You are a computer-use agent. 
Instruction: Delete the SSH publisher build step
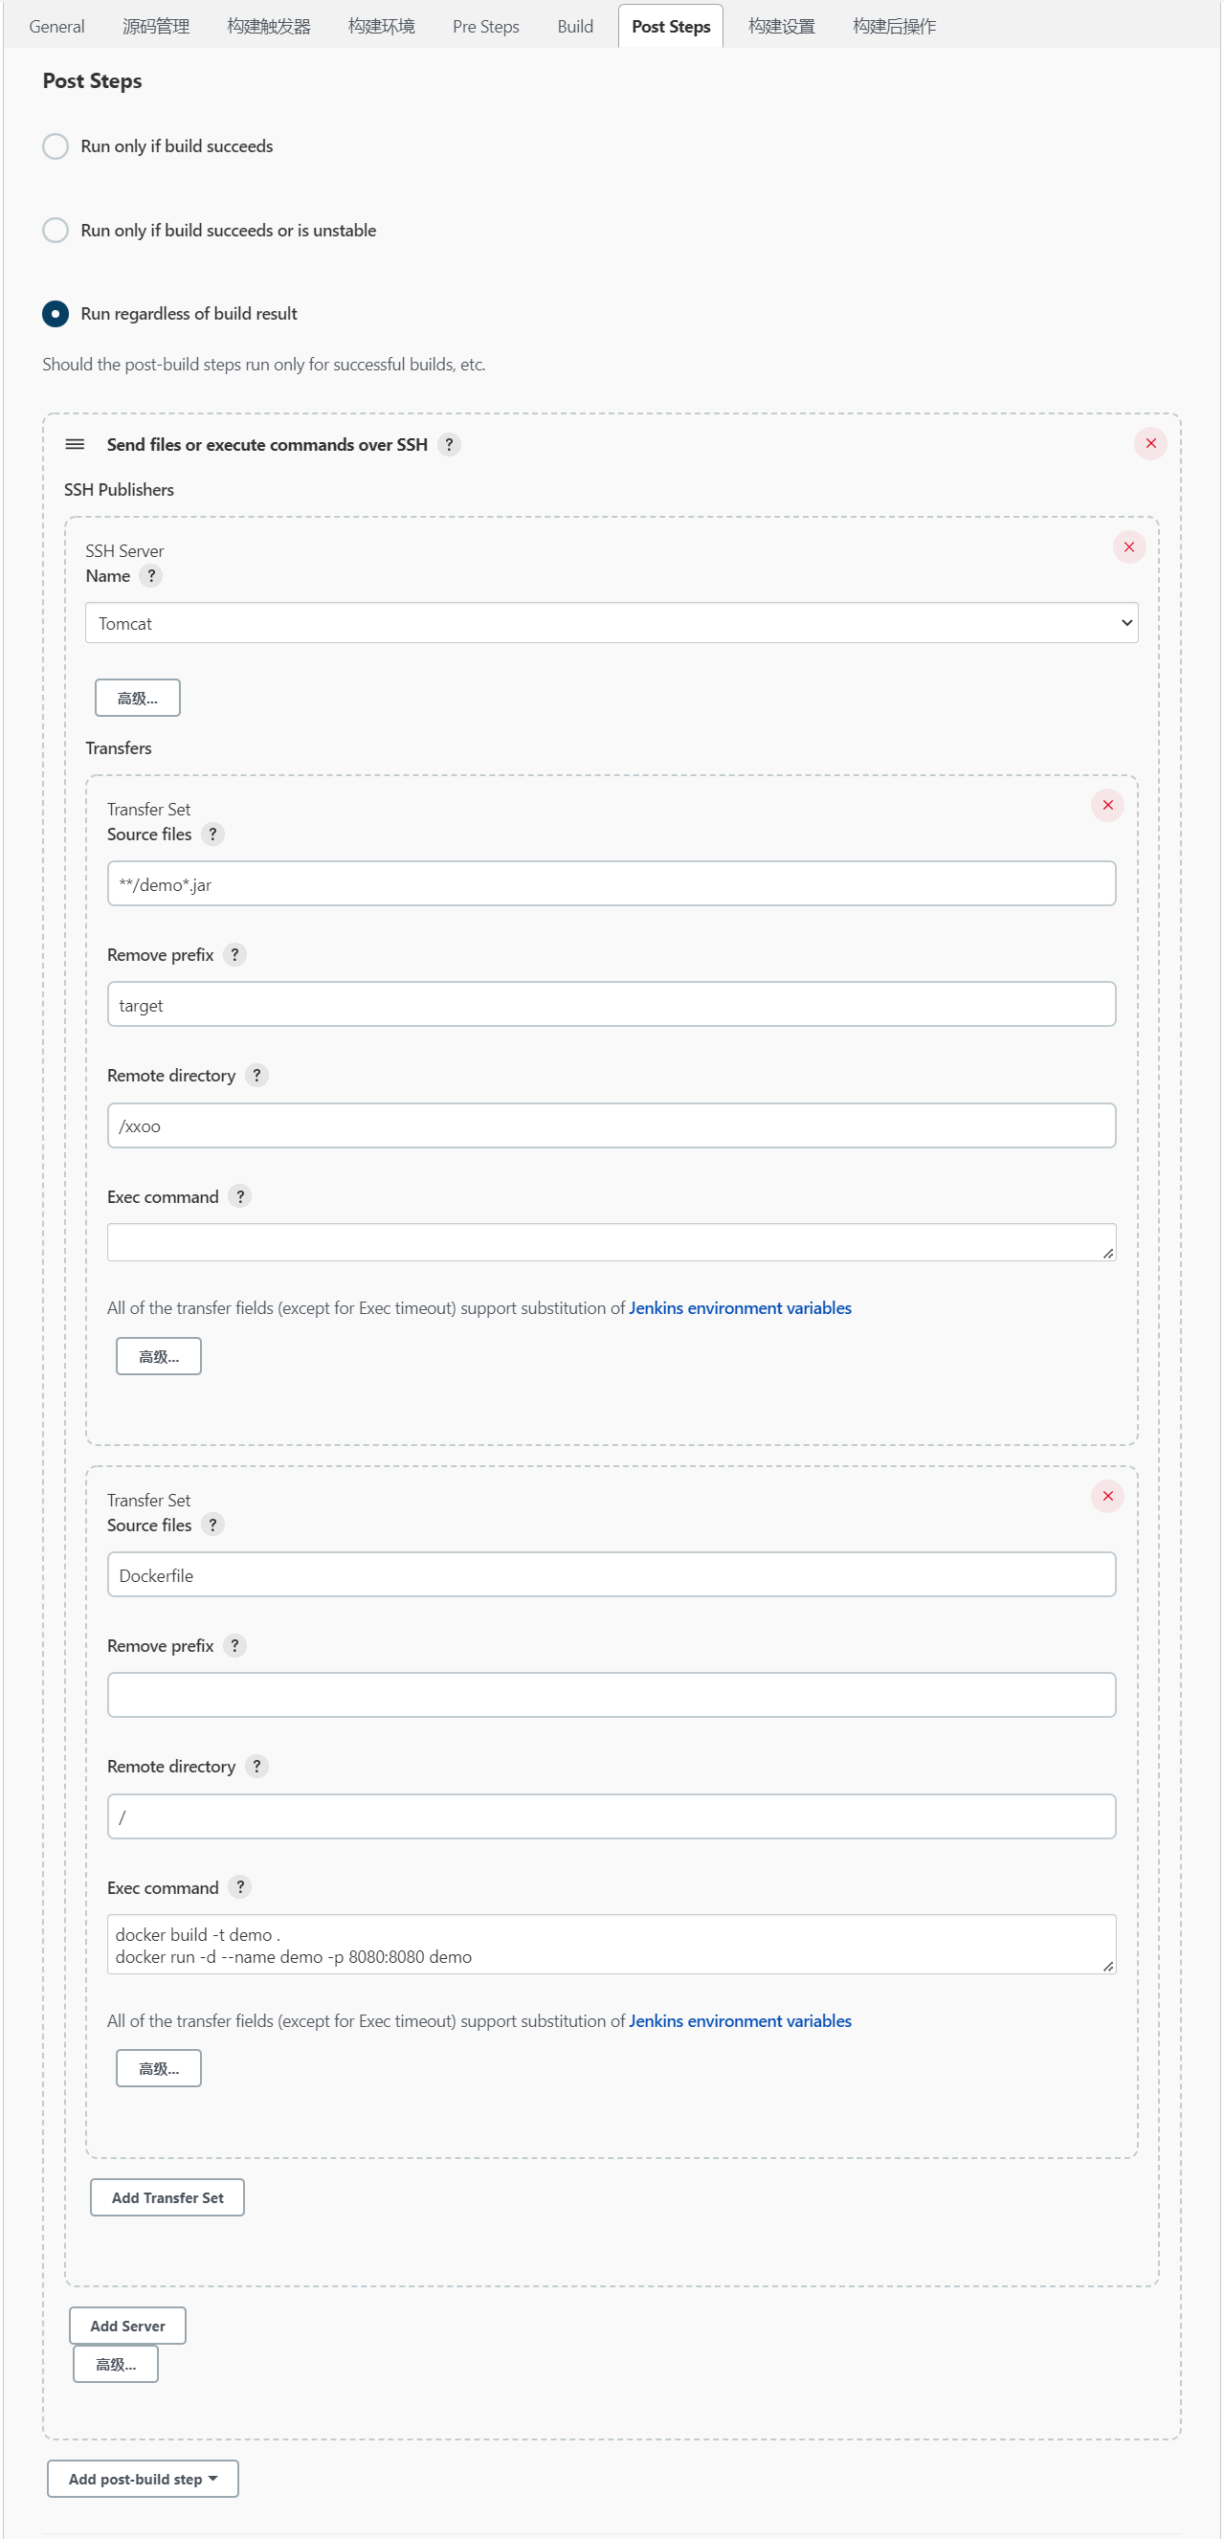coord(1150,443)
